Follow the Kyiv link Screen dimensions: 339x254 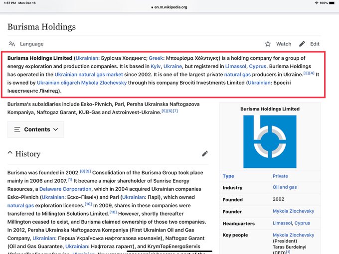156,66
